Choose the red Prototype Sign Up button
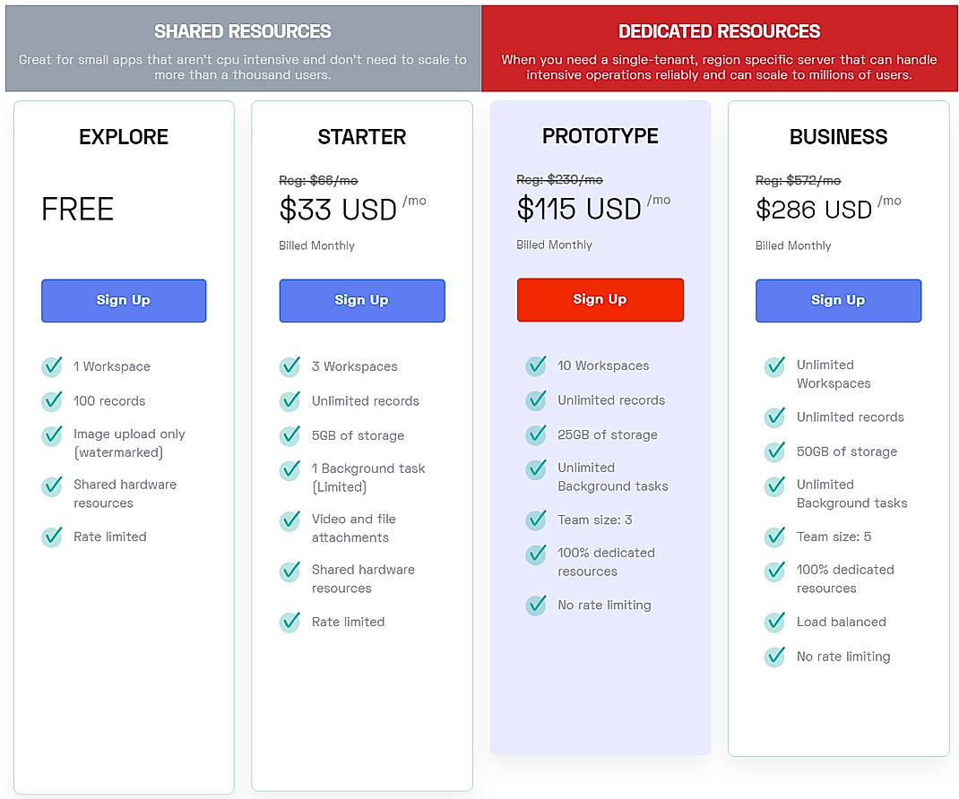This screenshot has width=959, height=799. 600,299
